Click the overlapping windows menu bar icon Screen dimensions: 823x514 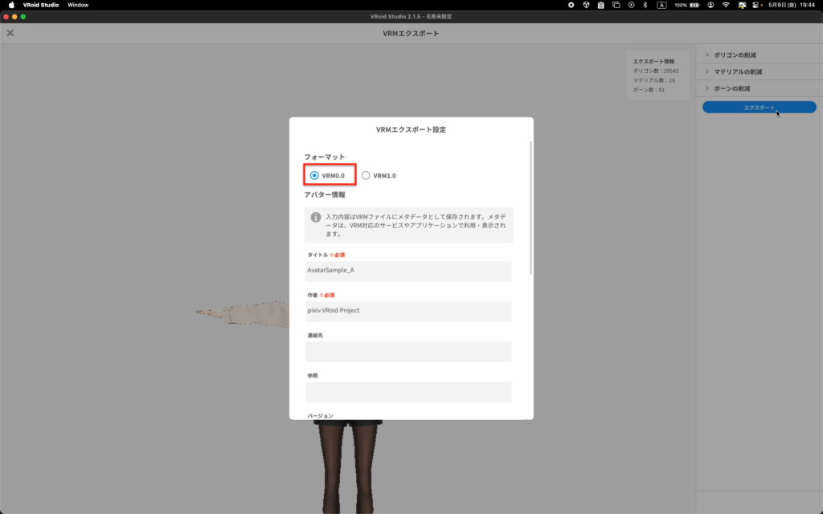(x=616, y=5)
